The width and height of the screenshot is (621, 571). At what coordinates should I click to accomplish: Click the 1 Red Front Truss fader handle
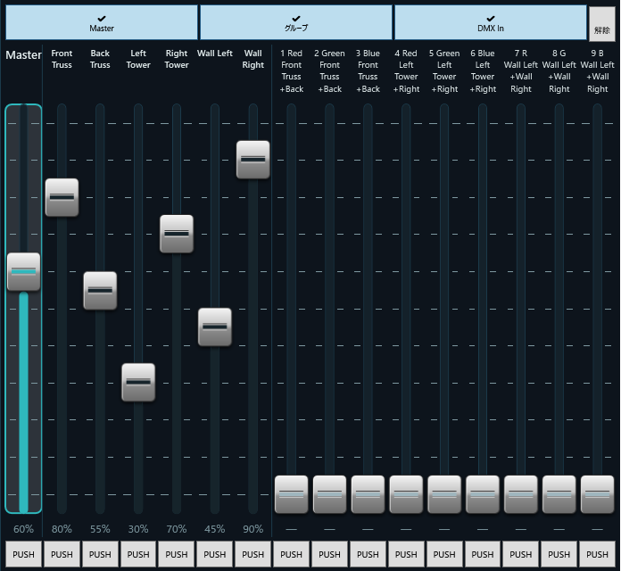[292, 494]
